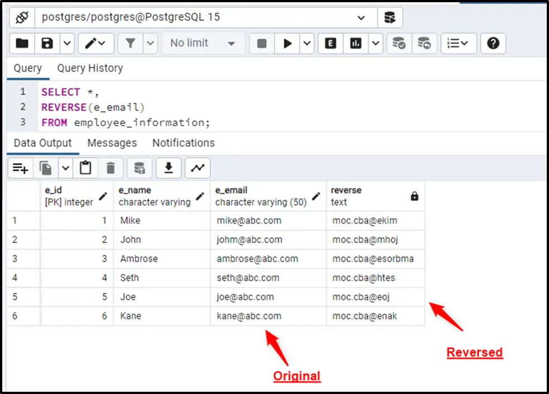Click the Explain Analyze chart icon
The image size is (549, 394).
point(355,44)
